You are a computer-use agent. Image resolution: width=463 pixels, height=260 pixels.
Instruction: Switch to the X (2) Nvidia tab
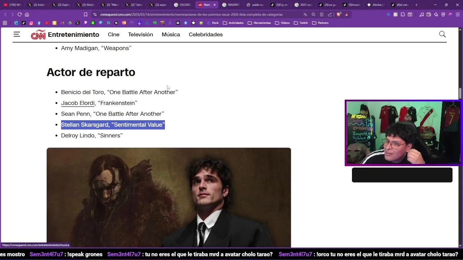point(85,5)
